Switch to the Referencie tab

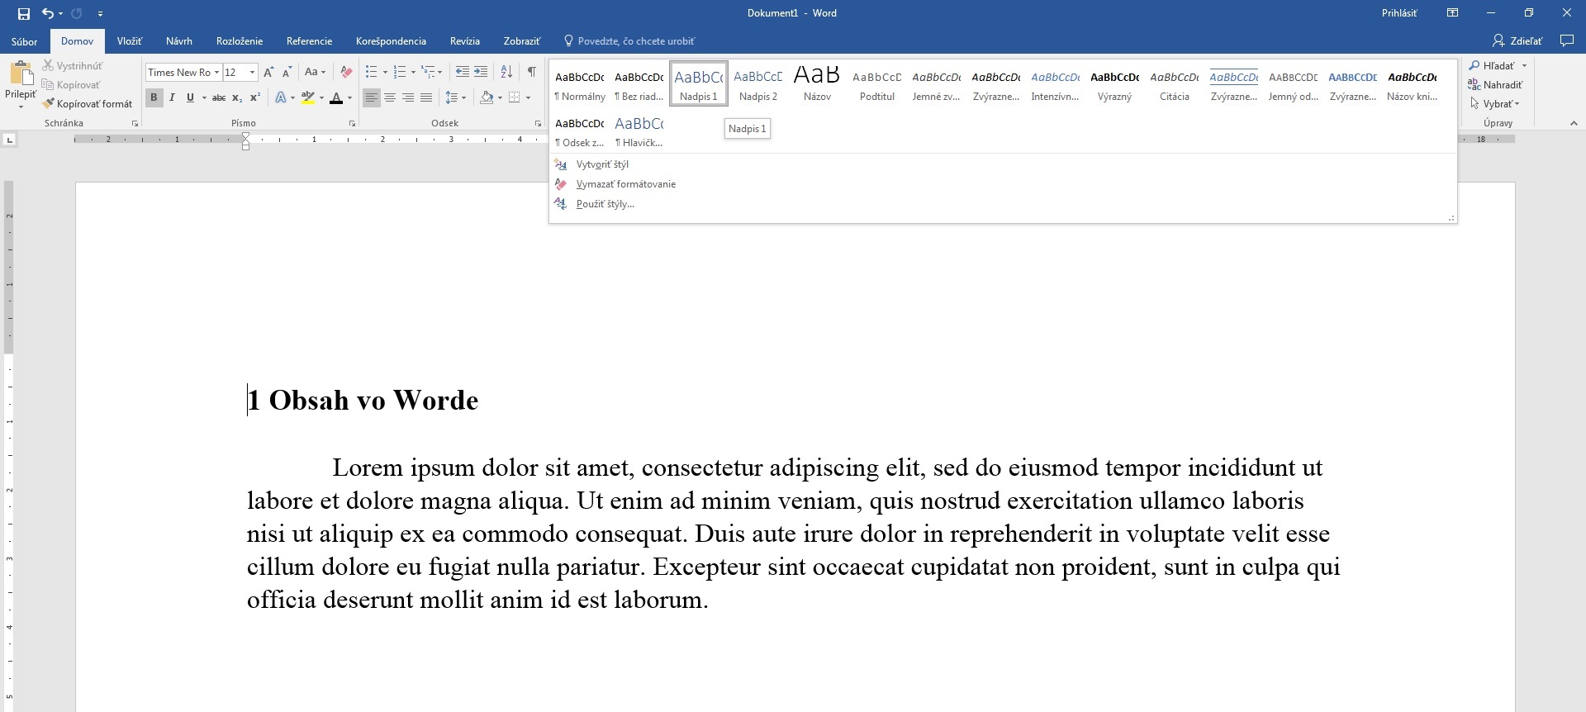310,41
